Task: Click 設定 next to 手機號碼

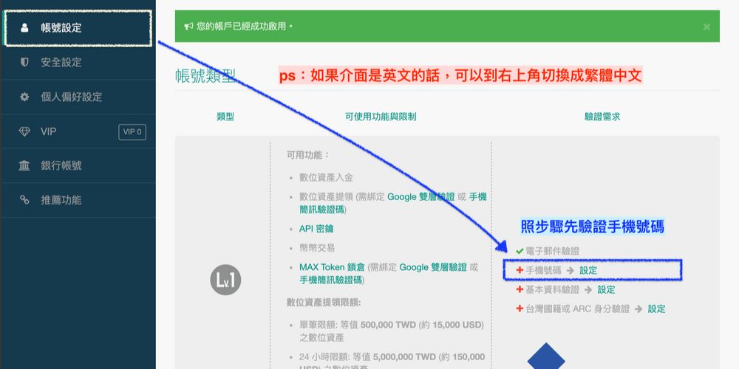Action: 588,271
